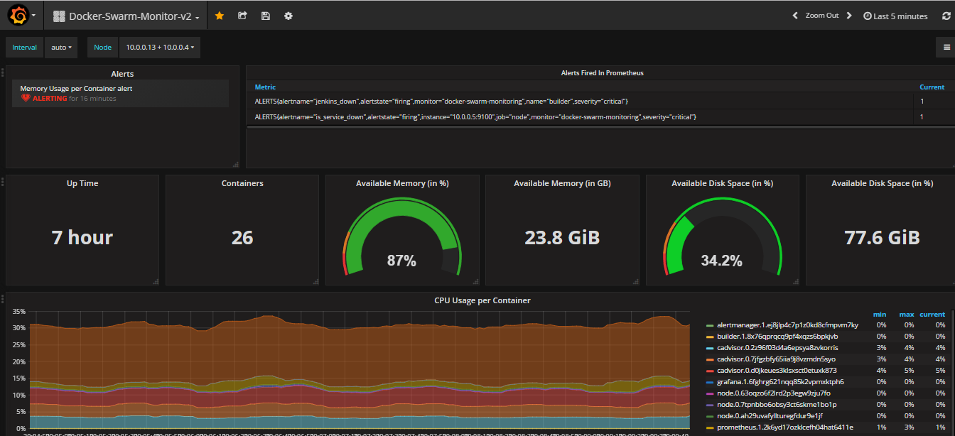
Task: Click the Zoom Out button
Action: click(822, 16)
